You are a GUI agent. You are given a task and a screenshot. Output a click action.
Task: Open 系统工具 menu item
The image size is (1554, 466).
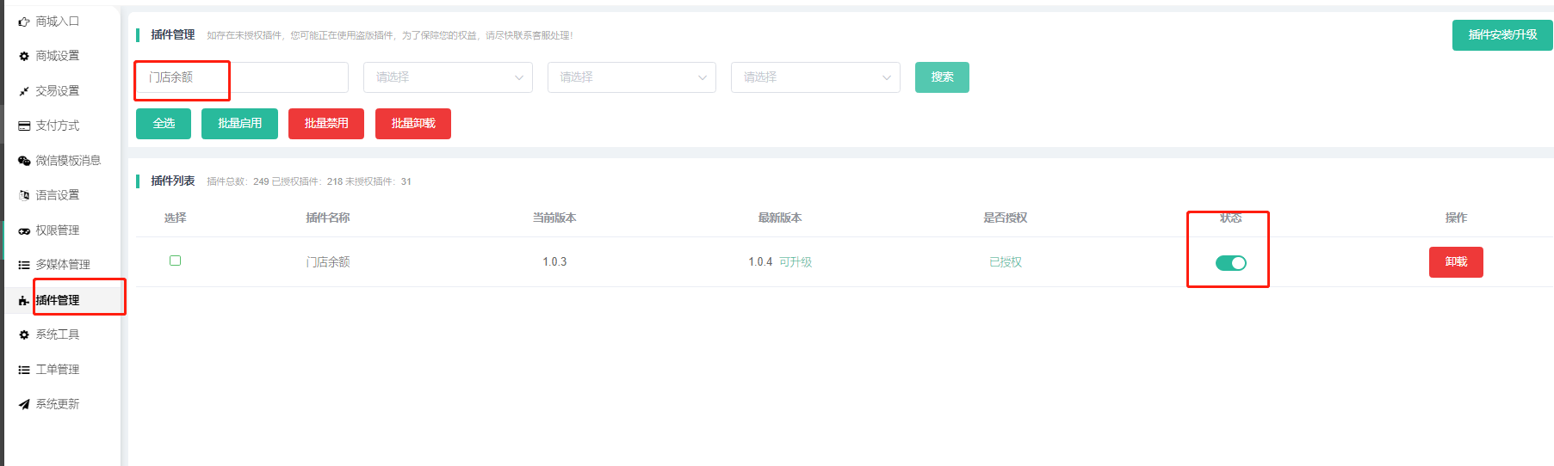[57, 334]
